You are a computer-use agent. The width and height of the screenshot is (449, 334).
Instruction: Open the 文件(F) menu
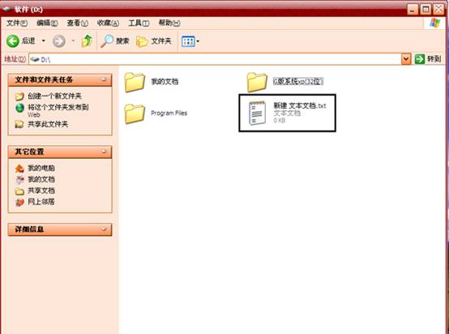[17, 23]
